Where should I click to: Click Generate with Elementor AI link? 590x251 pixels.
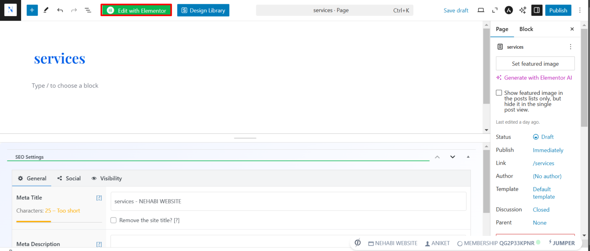(534, 78)
